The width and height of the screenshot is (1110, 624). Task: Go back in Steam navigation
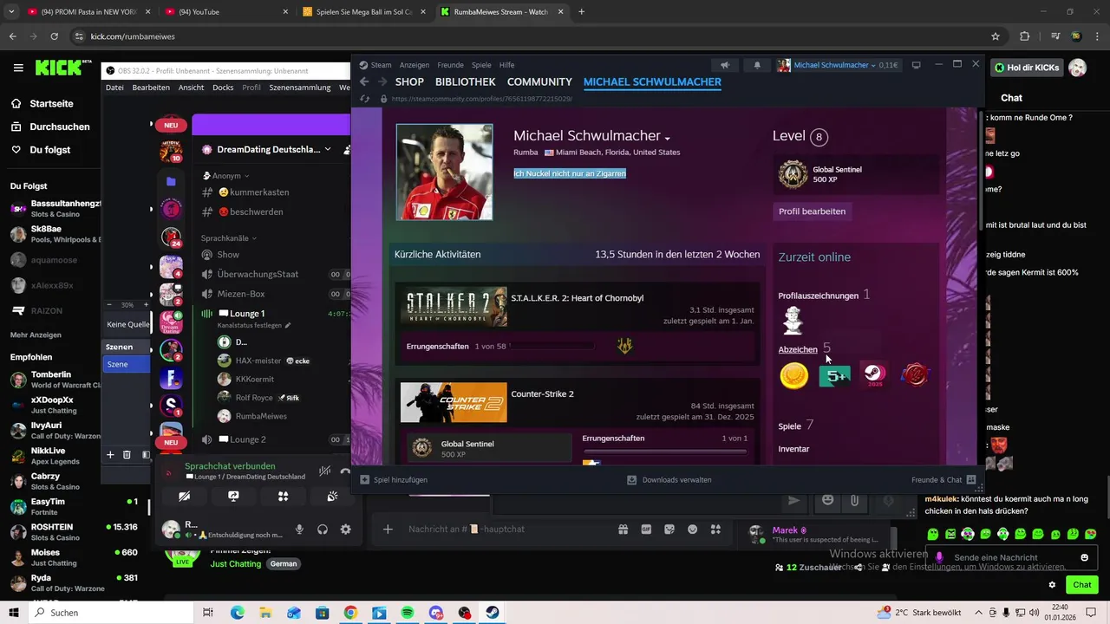coord(364,81)
